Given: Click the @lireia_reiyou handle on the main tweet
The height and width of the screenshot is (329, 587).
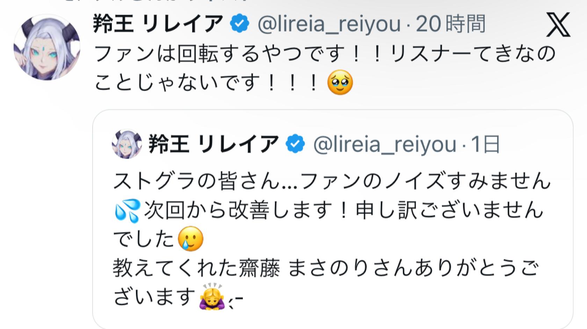Looking at the screenshot, I should pos(329,24).
